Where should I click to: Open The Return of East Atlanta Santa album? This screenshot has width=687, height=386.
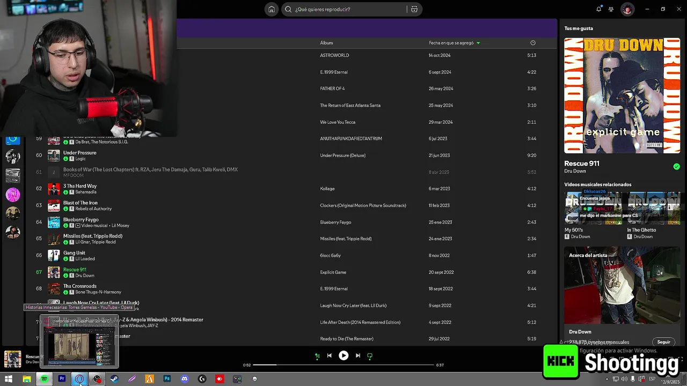350,105
